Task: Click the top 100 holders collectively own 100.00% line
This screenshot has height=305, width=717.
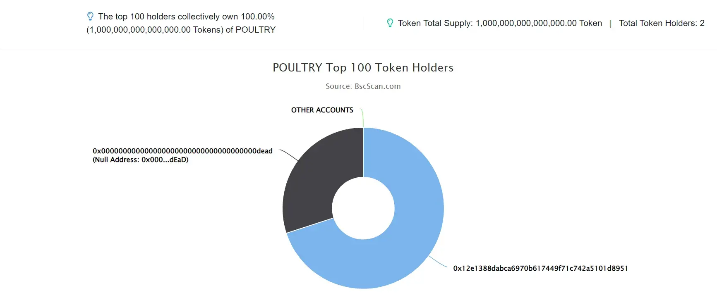Action: pyautogui.click(x=186, y=17)
